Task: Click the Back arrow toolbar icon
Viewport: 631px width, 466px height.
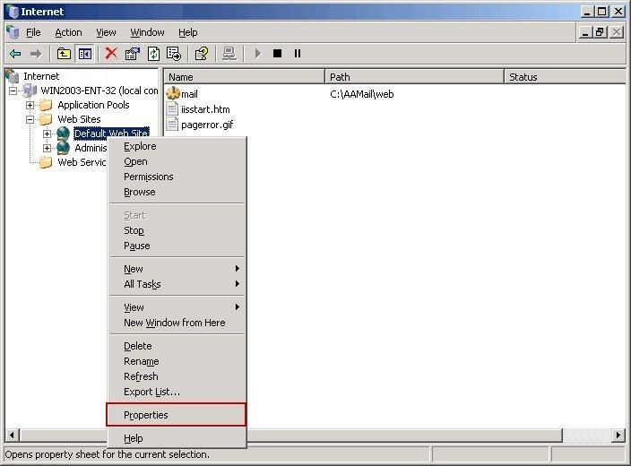Action: coord(15,54)
